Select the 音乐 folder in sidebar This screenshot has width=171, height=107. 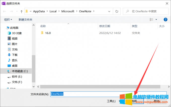(15, 60)
